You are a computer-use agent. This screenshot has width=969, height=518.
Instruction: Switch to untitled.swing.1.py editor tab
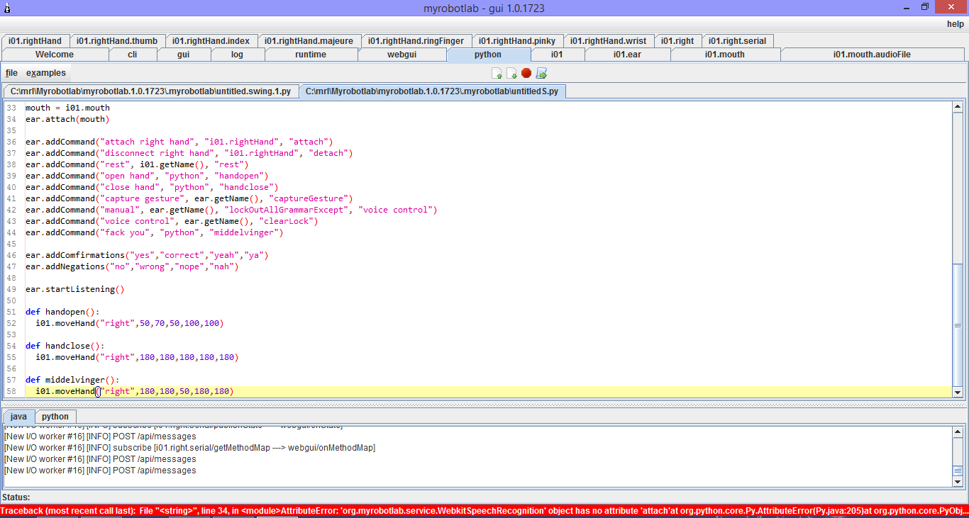point(150,91)
